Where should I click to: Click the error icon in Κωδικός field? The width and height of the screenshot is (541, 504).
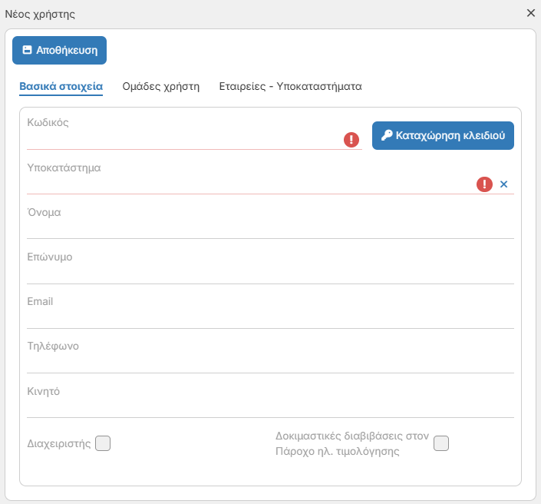pyautogui.click(x=351, y=140)
